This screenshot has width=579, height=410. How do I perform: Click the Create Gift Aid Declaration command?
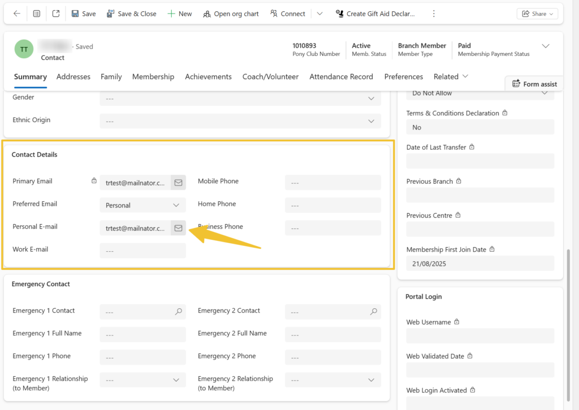point(375,14)
